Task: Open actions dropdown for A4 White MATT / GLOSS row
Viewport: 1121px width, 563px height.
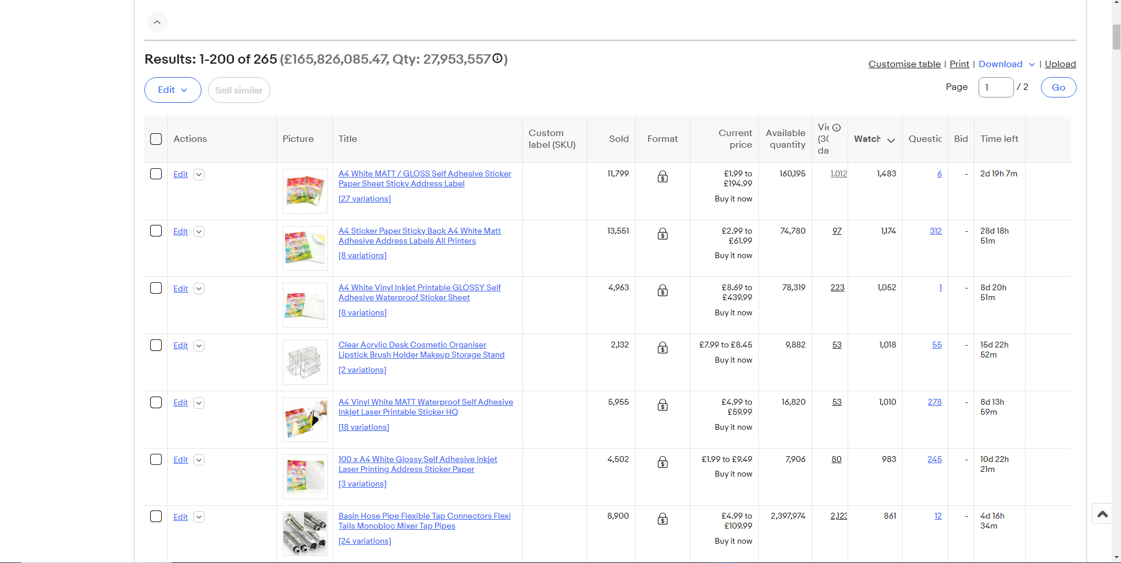Action: click(199, 175)
